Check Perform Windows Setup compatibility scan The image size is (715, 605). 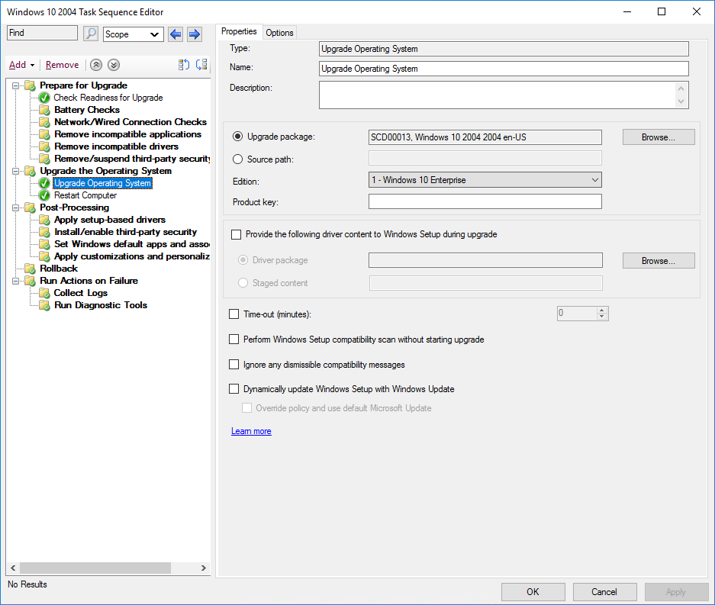pyautogui.click(x=234, y=340)
